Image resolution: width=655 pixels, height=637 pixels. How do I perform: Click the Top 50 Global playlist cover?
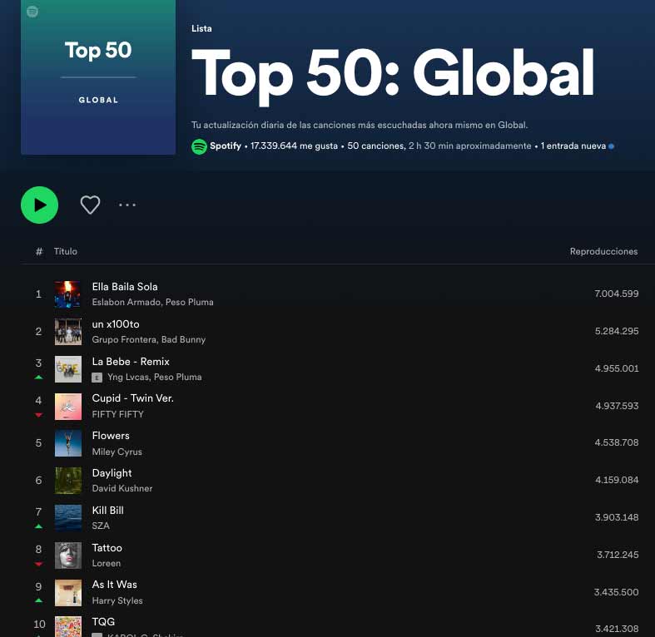[x=98, y=77]
